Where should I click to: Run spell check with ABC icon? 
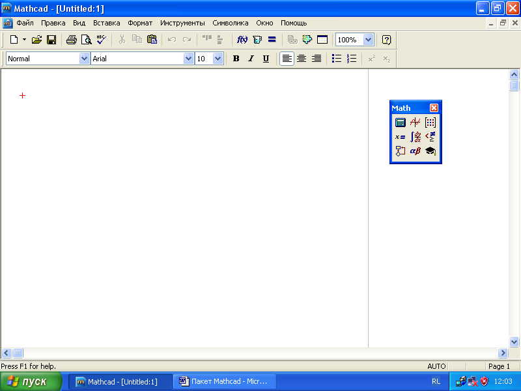point(101,40)
